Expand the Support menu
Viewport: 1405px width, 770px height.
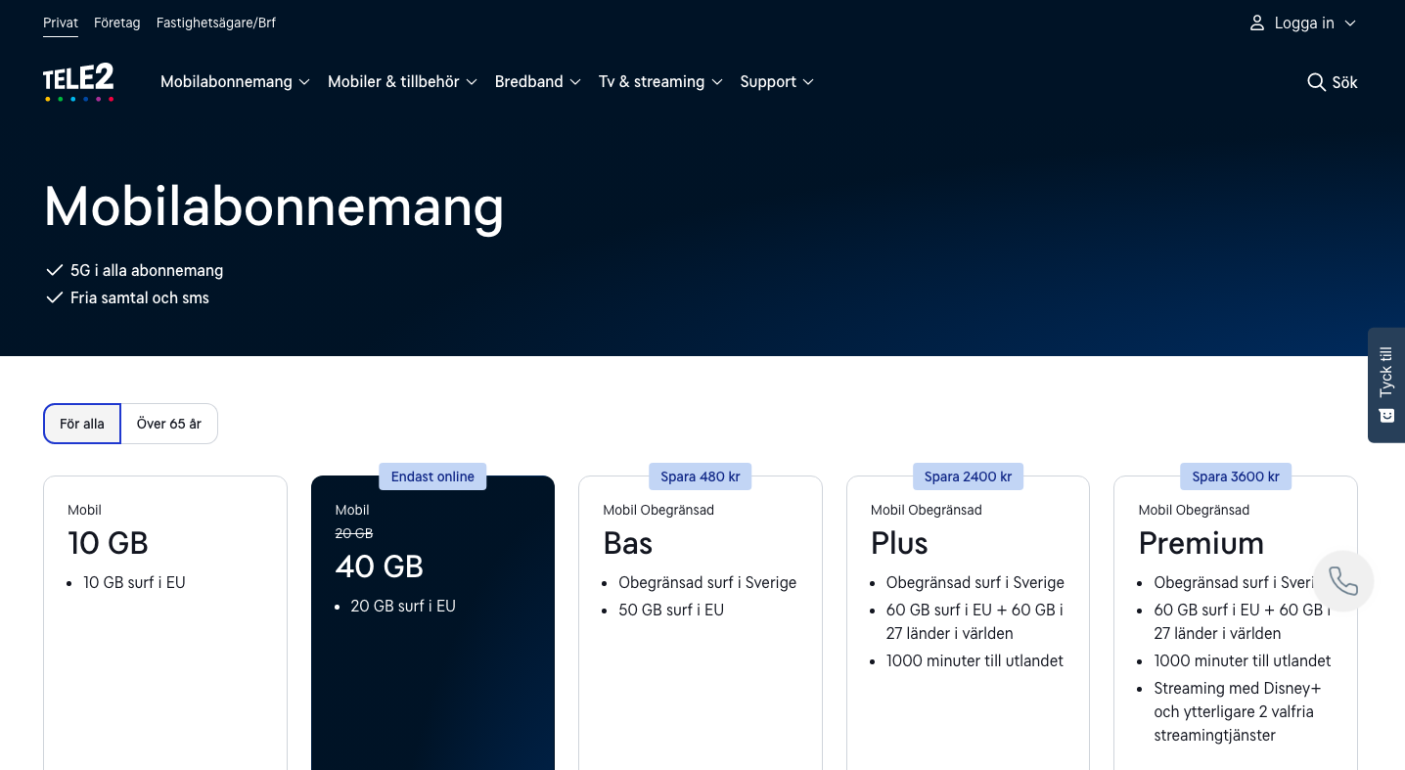tap(777, 82)
